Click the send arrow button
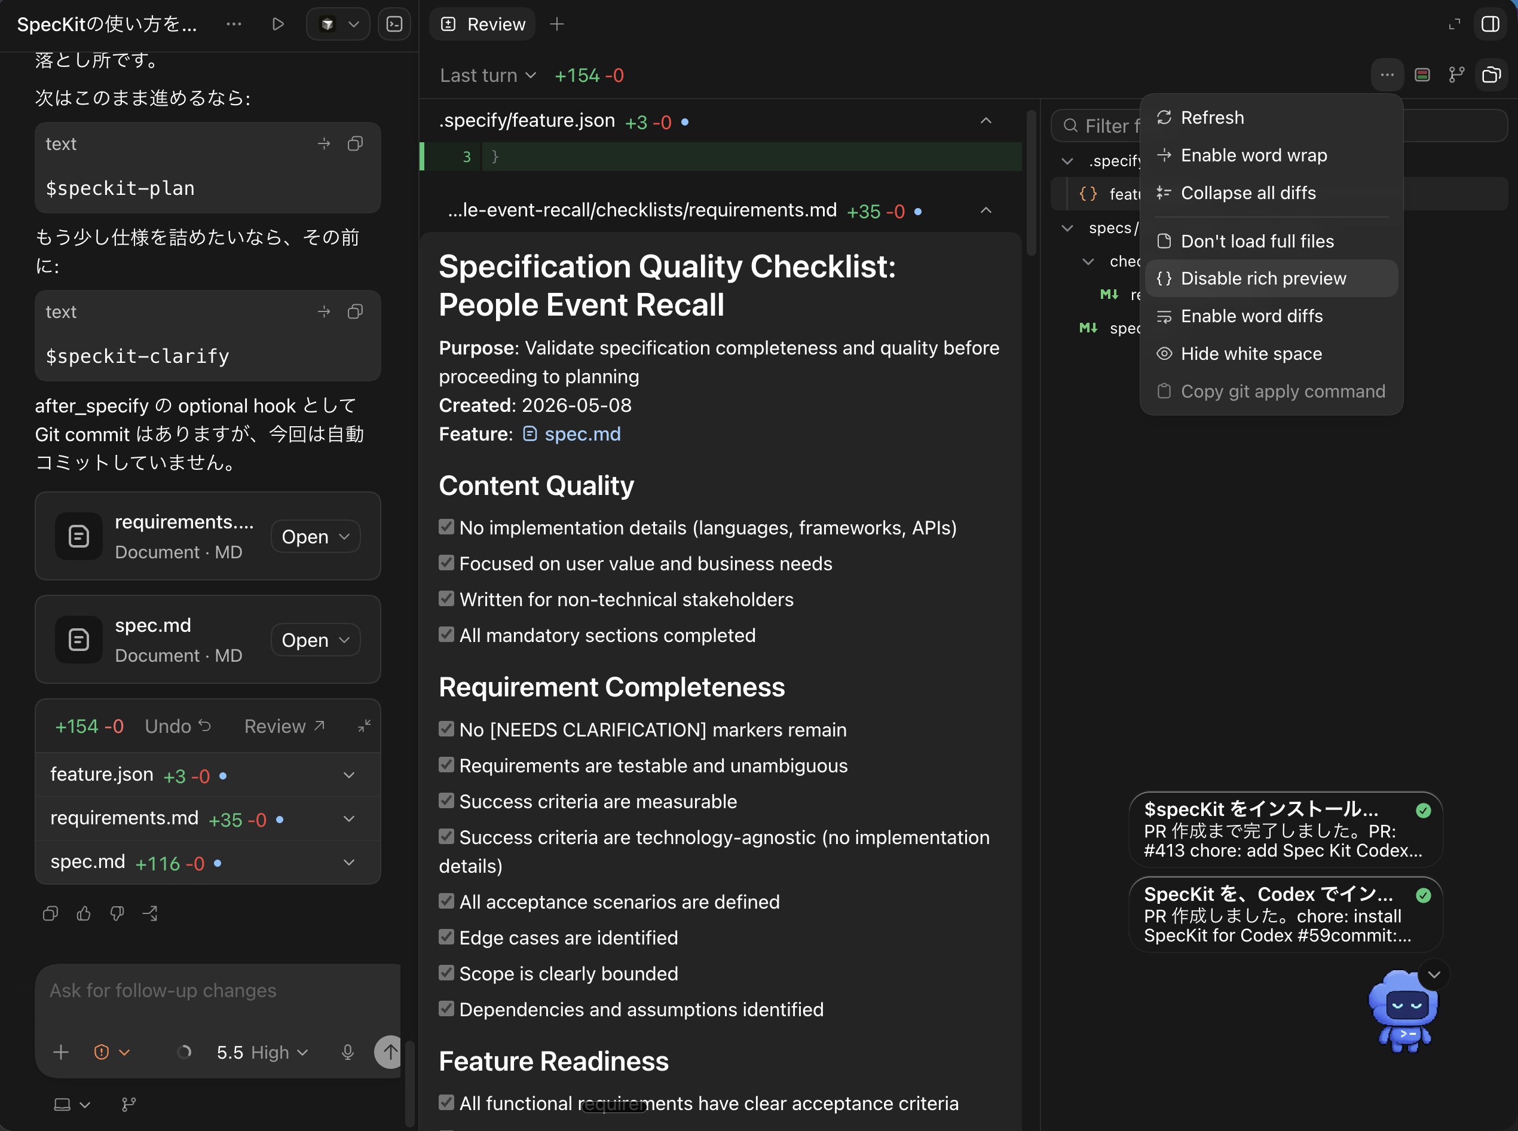This screenshot has height=1131, width=1518. coord(388,1051)
